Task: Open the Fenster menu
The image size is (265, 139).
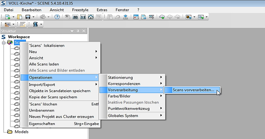Action: click(122, 10)
